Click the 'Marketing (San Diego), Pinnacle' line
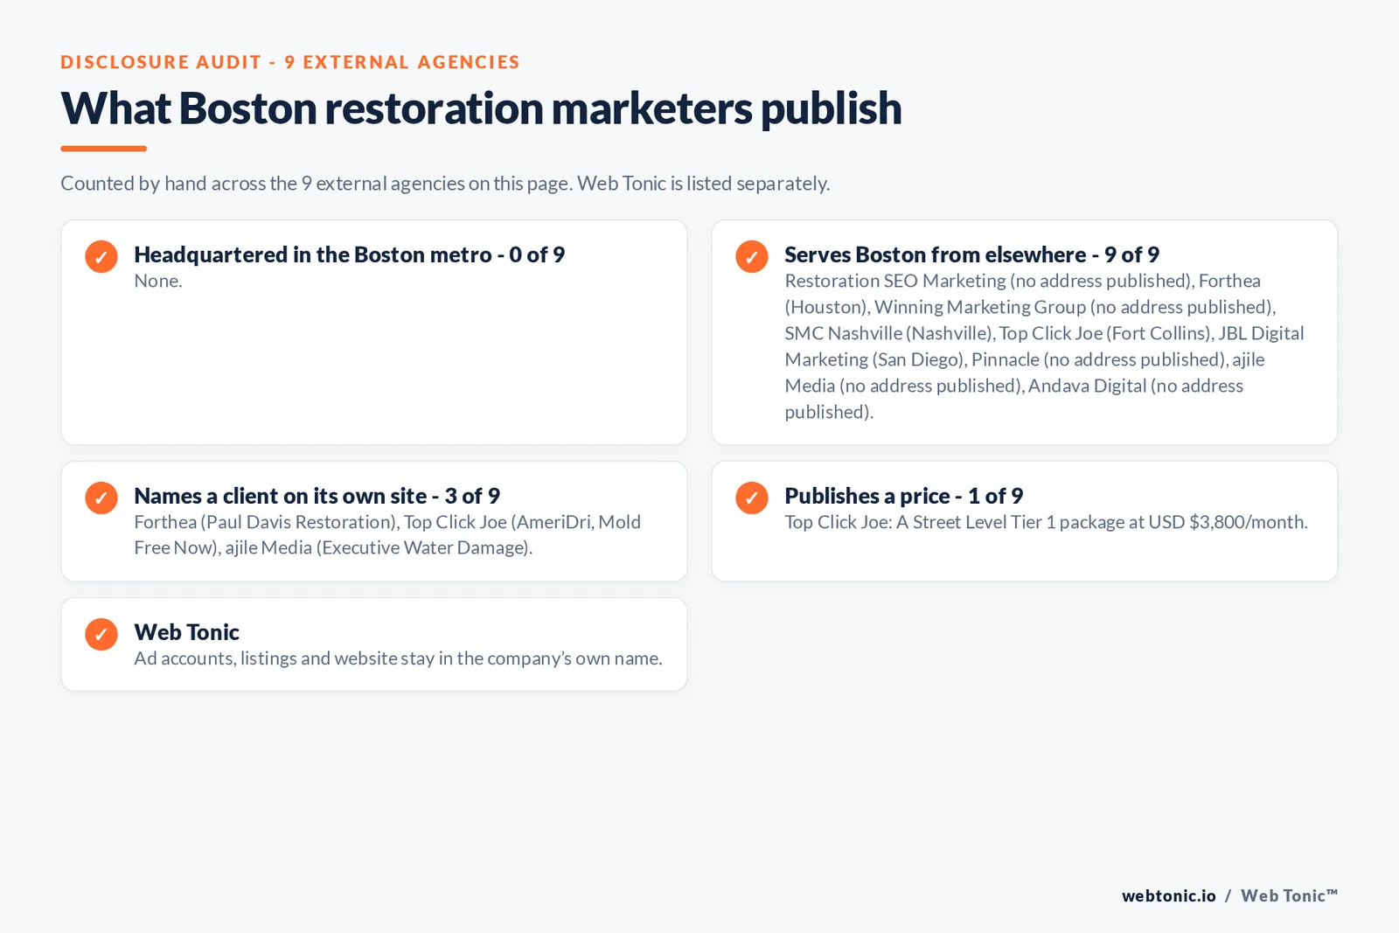Viewport: 1399px width, 933px height. coord(1025,359)
